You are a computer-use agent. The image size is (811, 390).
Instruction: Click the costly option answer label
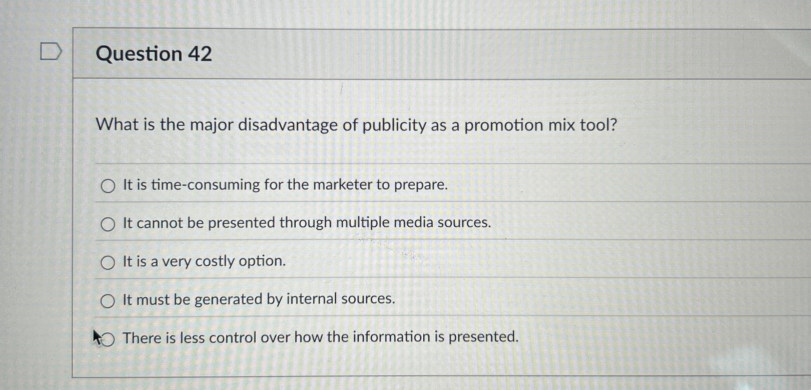pos(204,261)
